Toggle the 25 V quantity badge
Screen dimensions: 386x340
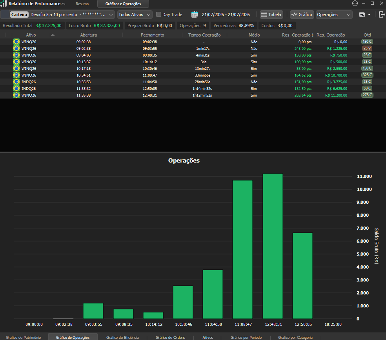click(367, 48)
